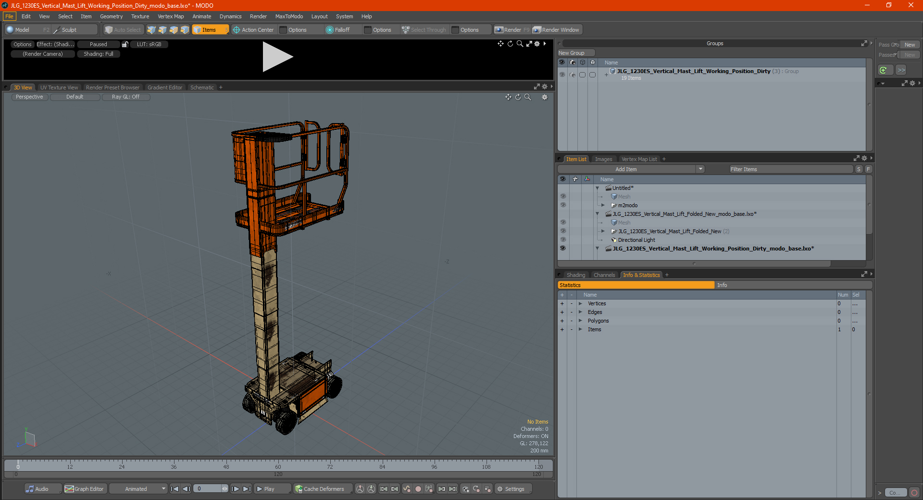Click the Select Through tool icon
Screen dimensions: 923x500
pyautogui.click(x=405, y=30)
